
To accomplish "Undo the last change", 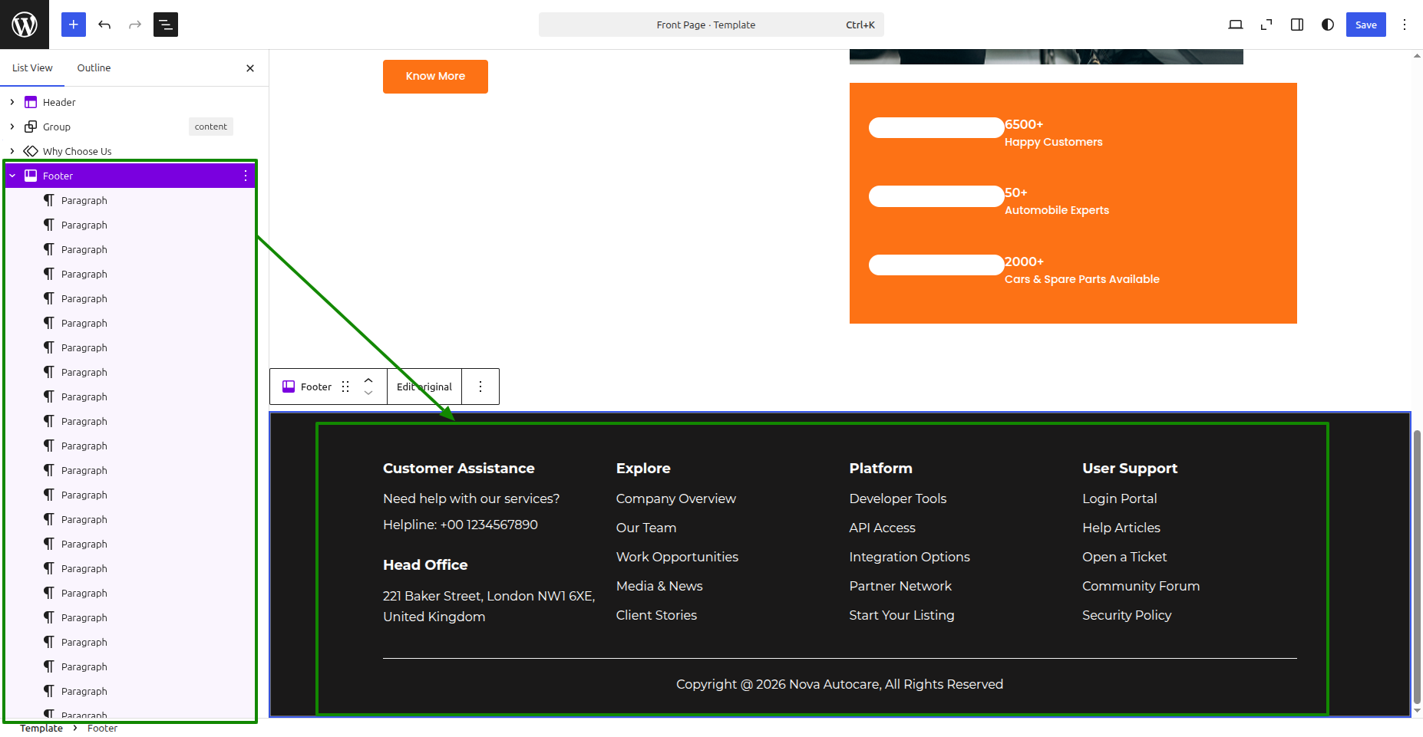I will (104, 25).
